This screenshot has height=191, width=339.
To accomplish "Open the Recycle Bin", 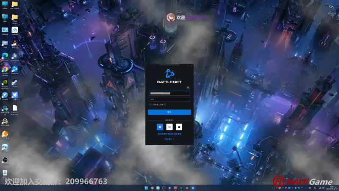I will pyautogui.click(x=5, y=174).
